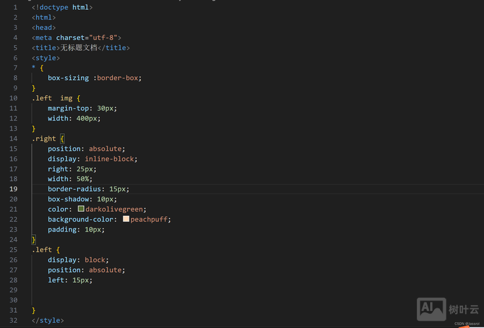Open the peachpuff color swatch picker
The image size is (484, 328).
126,219
